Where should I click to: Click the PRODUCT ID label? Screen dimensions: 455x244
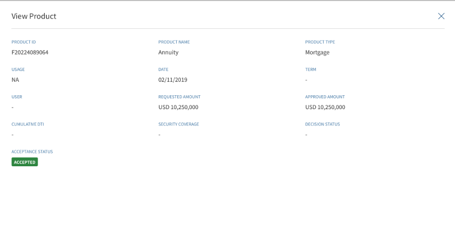(x=24, y=42)
